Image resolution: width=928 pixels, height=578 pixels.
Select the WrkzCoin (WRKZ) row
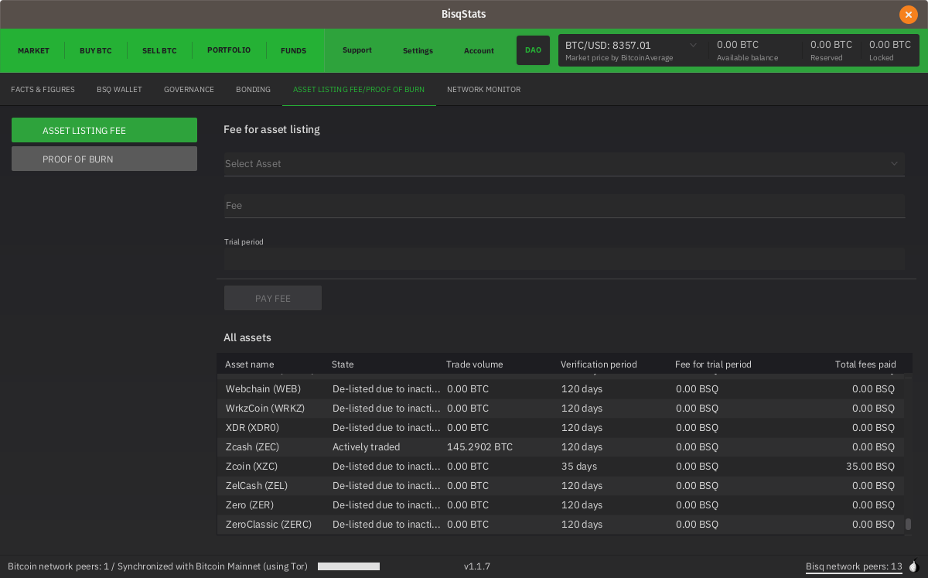[561, 409]
